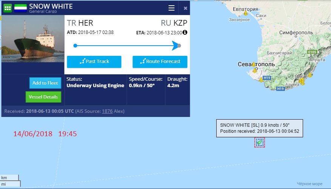Click the anchor port icon at Евпатория

pyautogui.click(x=246, y=14)
